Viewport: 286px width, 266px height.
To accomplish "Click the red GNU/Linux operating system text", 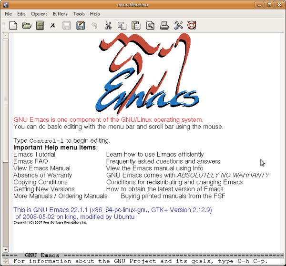I will coord(108,120).
